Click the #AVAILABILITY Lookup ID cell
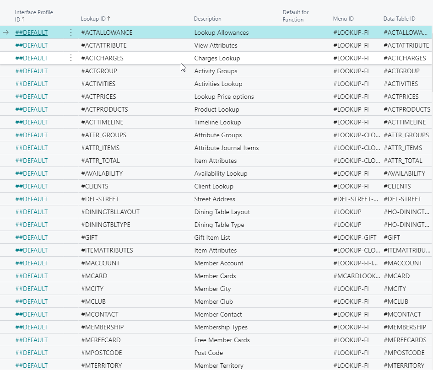The image size is (433, 371). tap(102, 173)
